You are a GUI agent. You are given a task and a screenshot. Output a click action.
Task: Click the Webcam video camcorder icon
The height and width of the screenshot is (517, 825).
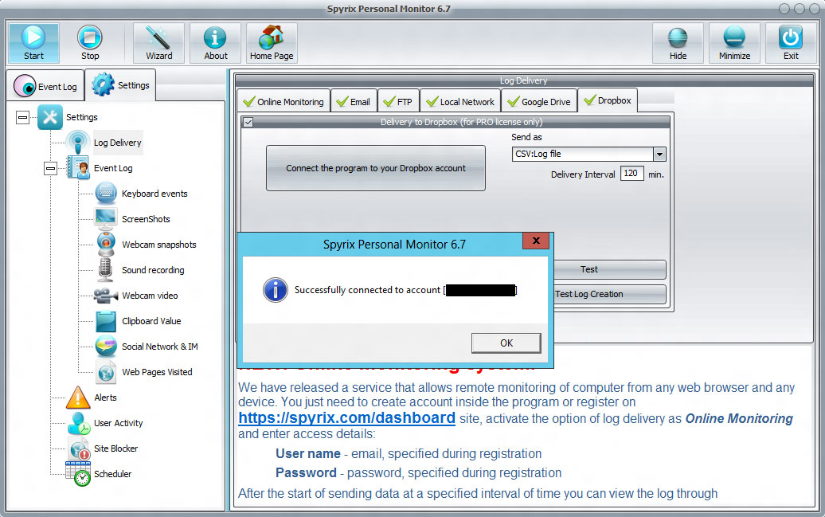(106, 296)
